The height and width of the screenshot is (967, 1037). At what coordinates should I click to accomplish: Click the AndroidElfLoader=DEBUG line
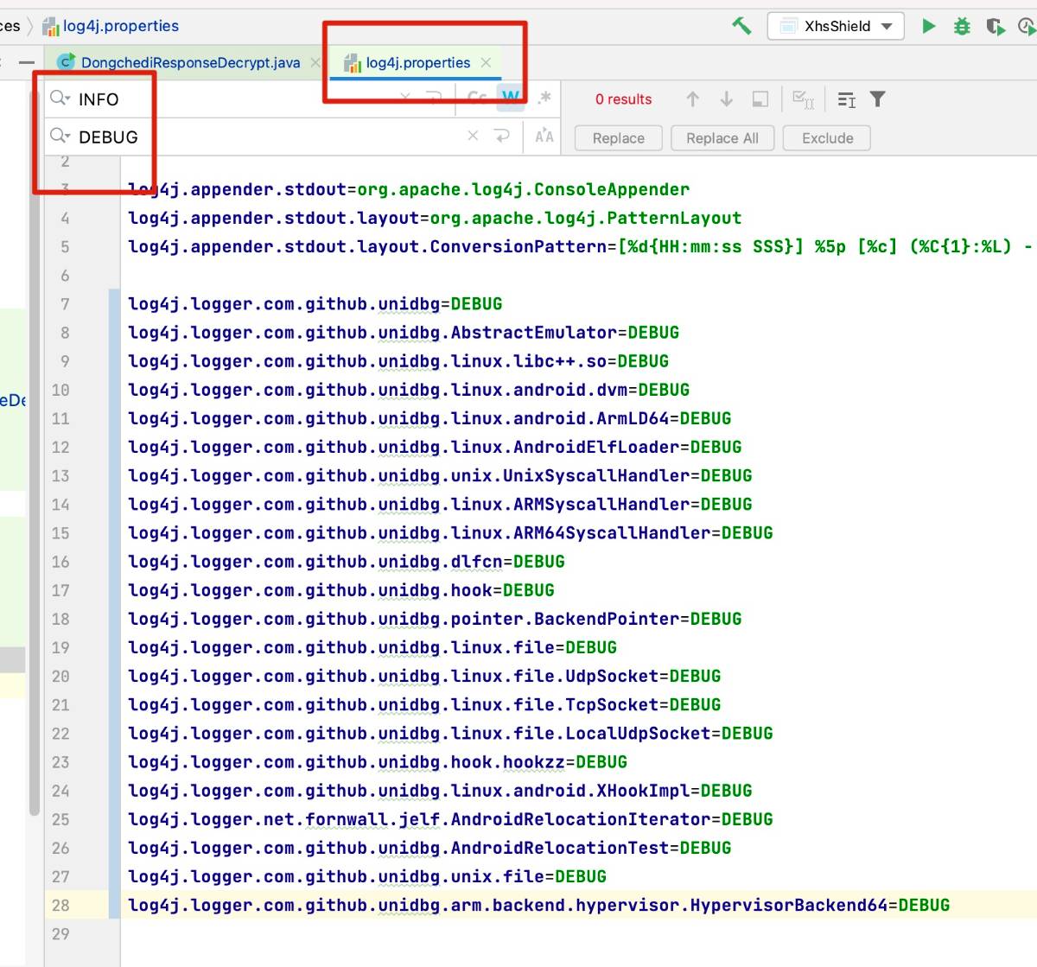[x=435, y=447]
